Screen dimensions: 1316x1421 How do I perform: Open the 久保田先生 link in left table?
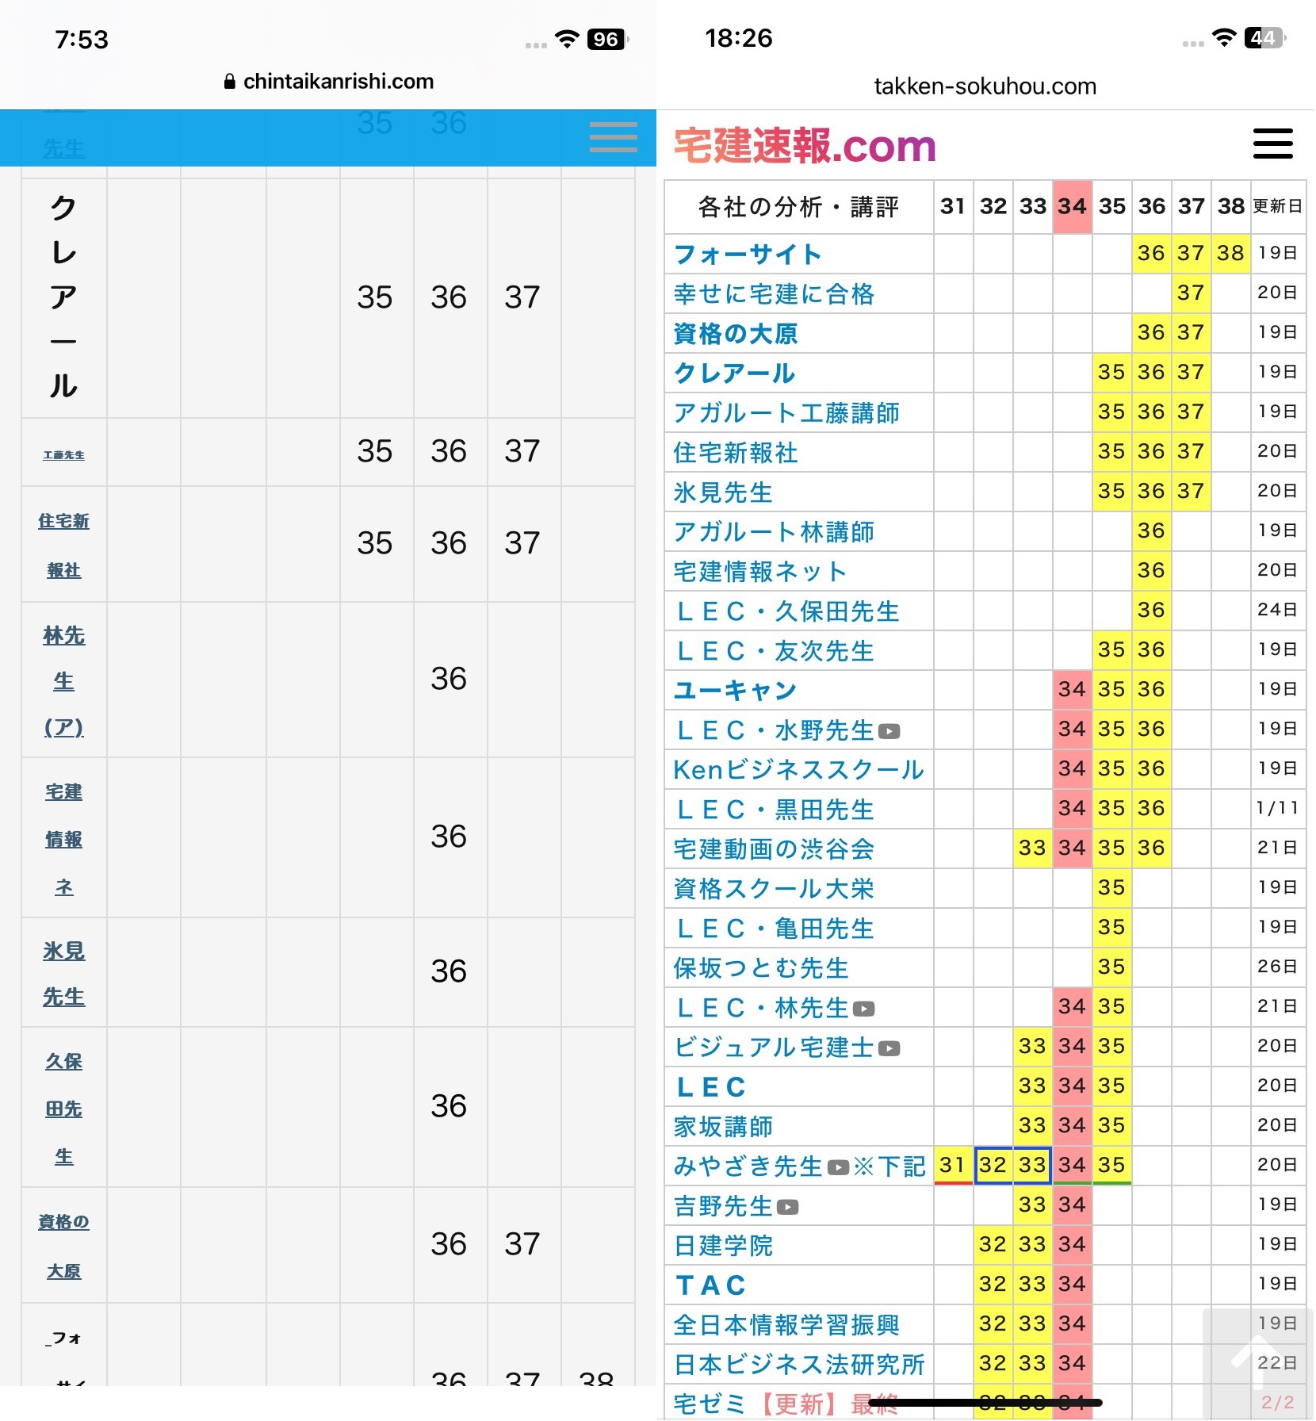point(63,1109)
